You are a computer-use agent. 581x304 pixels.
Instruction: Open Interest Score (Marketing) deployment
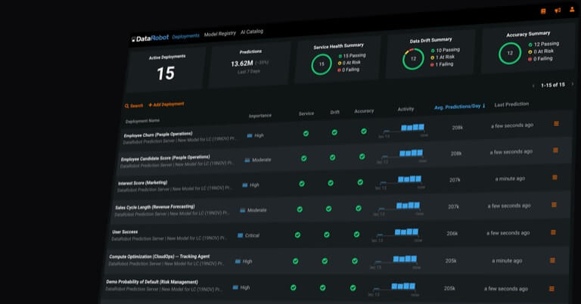click(x=143, y=183)
